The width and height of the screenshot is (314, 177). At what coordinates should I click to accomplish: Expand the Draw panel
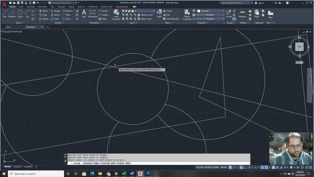[20, 23]
